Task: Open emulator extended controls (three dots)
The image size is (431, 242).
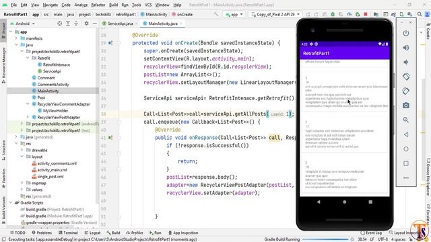Action: click(405, 178)
